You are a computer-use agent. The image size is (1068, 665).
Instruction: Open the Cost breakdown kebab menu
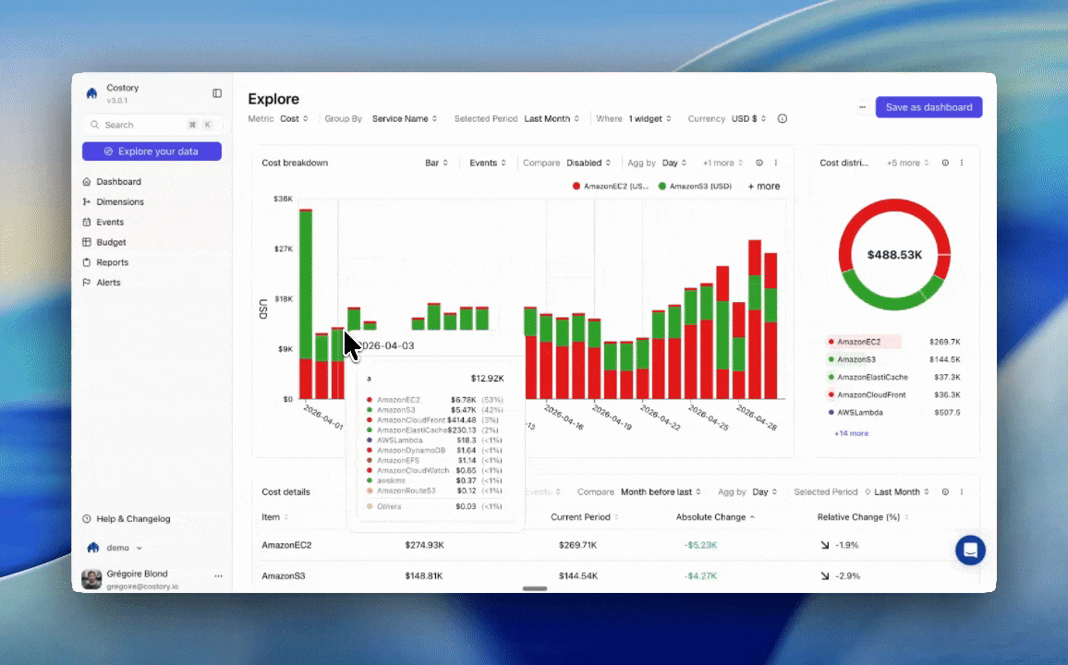click(776, 163)
